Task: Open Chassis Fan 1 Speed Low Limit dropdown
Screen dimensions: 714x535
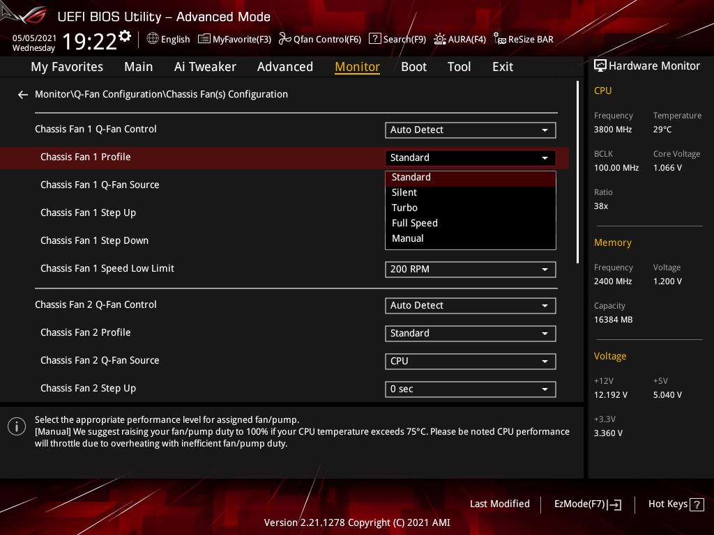Action: coord(471,270)
